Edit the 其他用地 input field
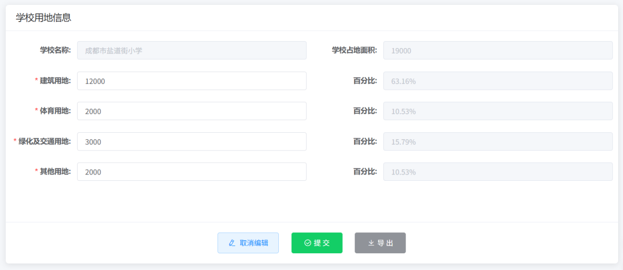The height and width of the screenshot is (270, 623). [x=191, y=172]
